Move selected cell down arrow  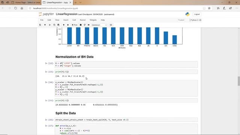[68, 25]
